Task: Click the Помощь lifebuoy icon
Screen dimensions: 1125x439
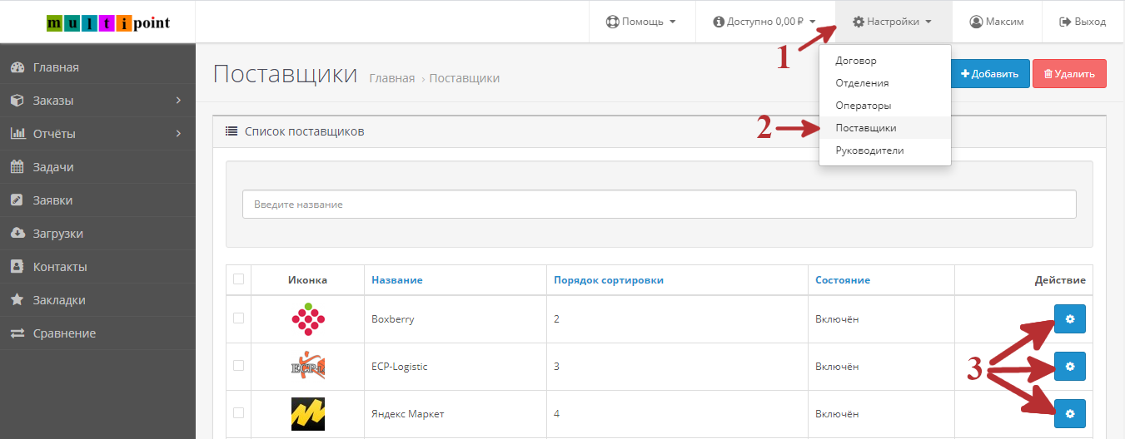Action: (612, 22)
